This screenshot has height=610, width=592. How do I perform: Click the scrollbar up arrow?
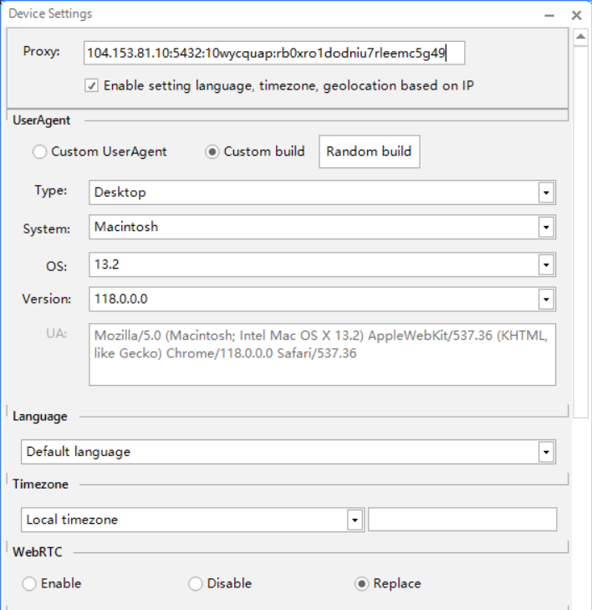pos(580,37)
